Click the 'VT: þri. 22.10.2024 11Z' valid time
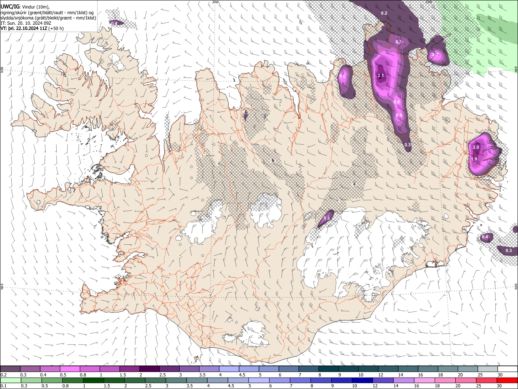518x389 pixels. 24,28
